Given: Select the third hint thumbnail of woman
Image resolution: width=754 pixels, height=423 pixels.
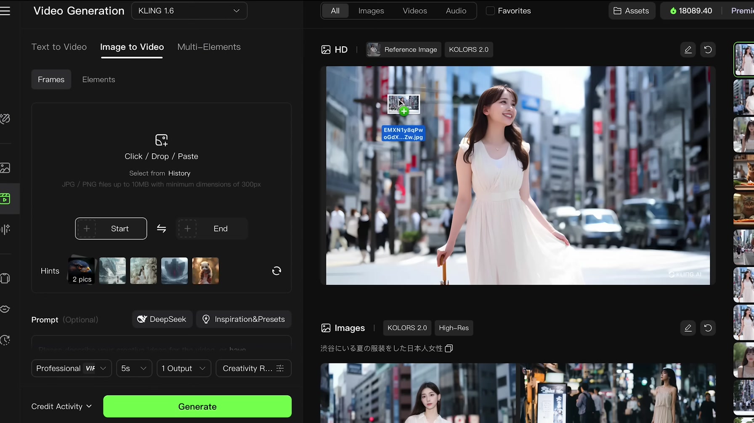Looking at the screenshot, I should [x=143, y=271].
